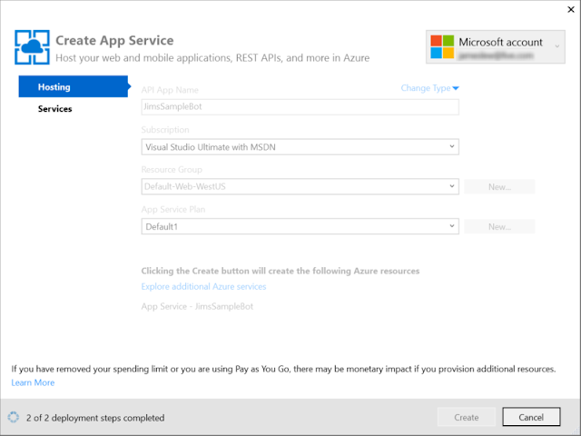The image size is (581, 436).
Task: Click the 'Clicking the Create button' heading text
Action: 281,271
